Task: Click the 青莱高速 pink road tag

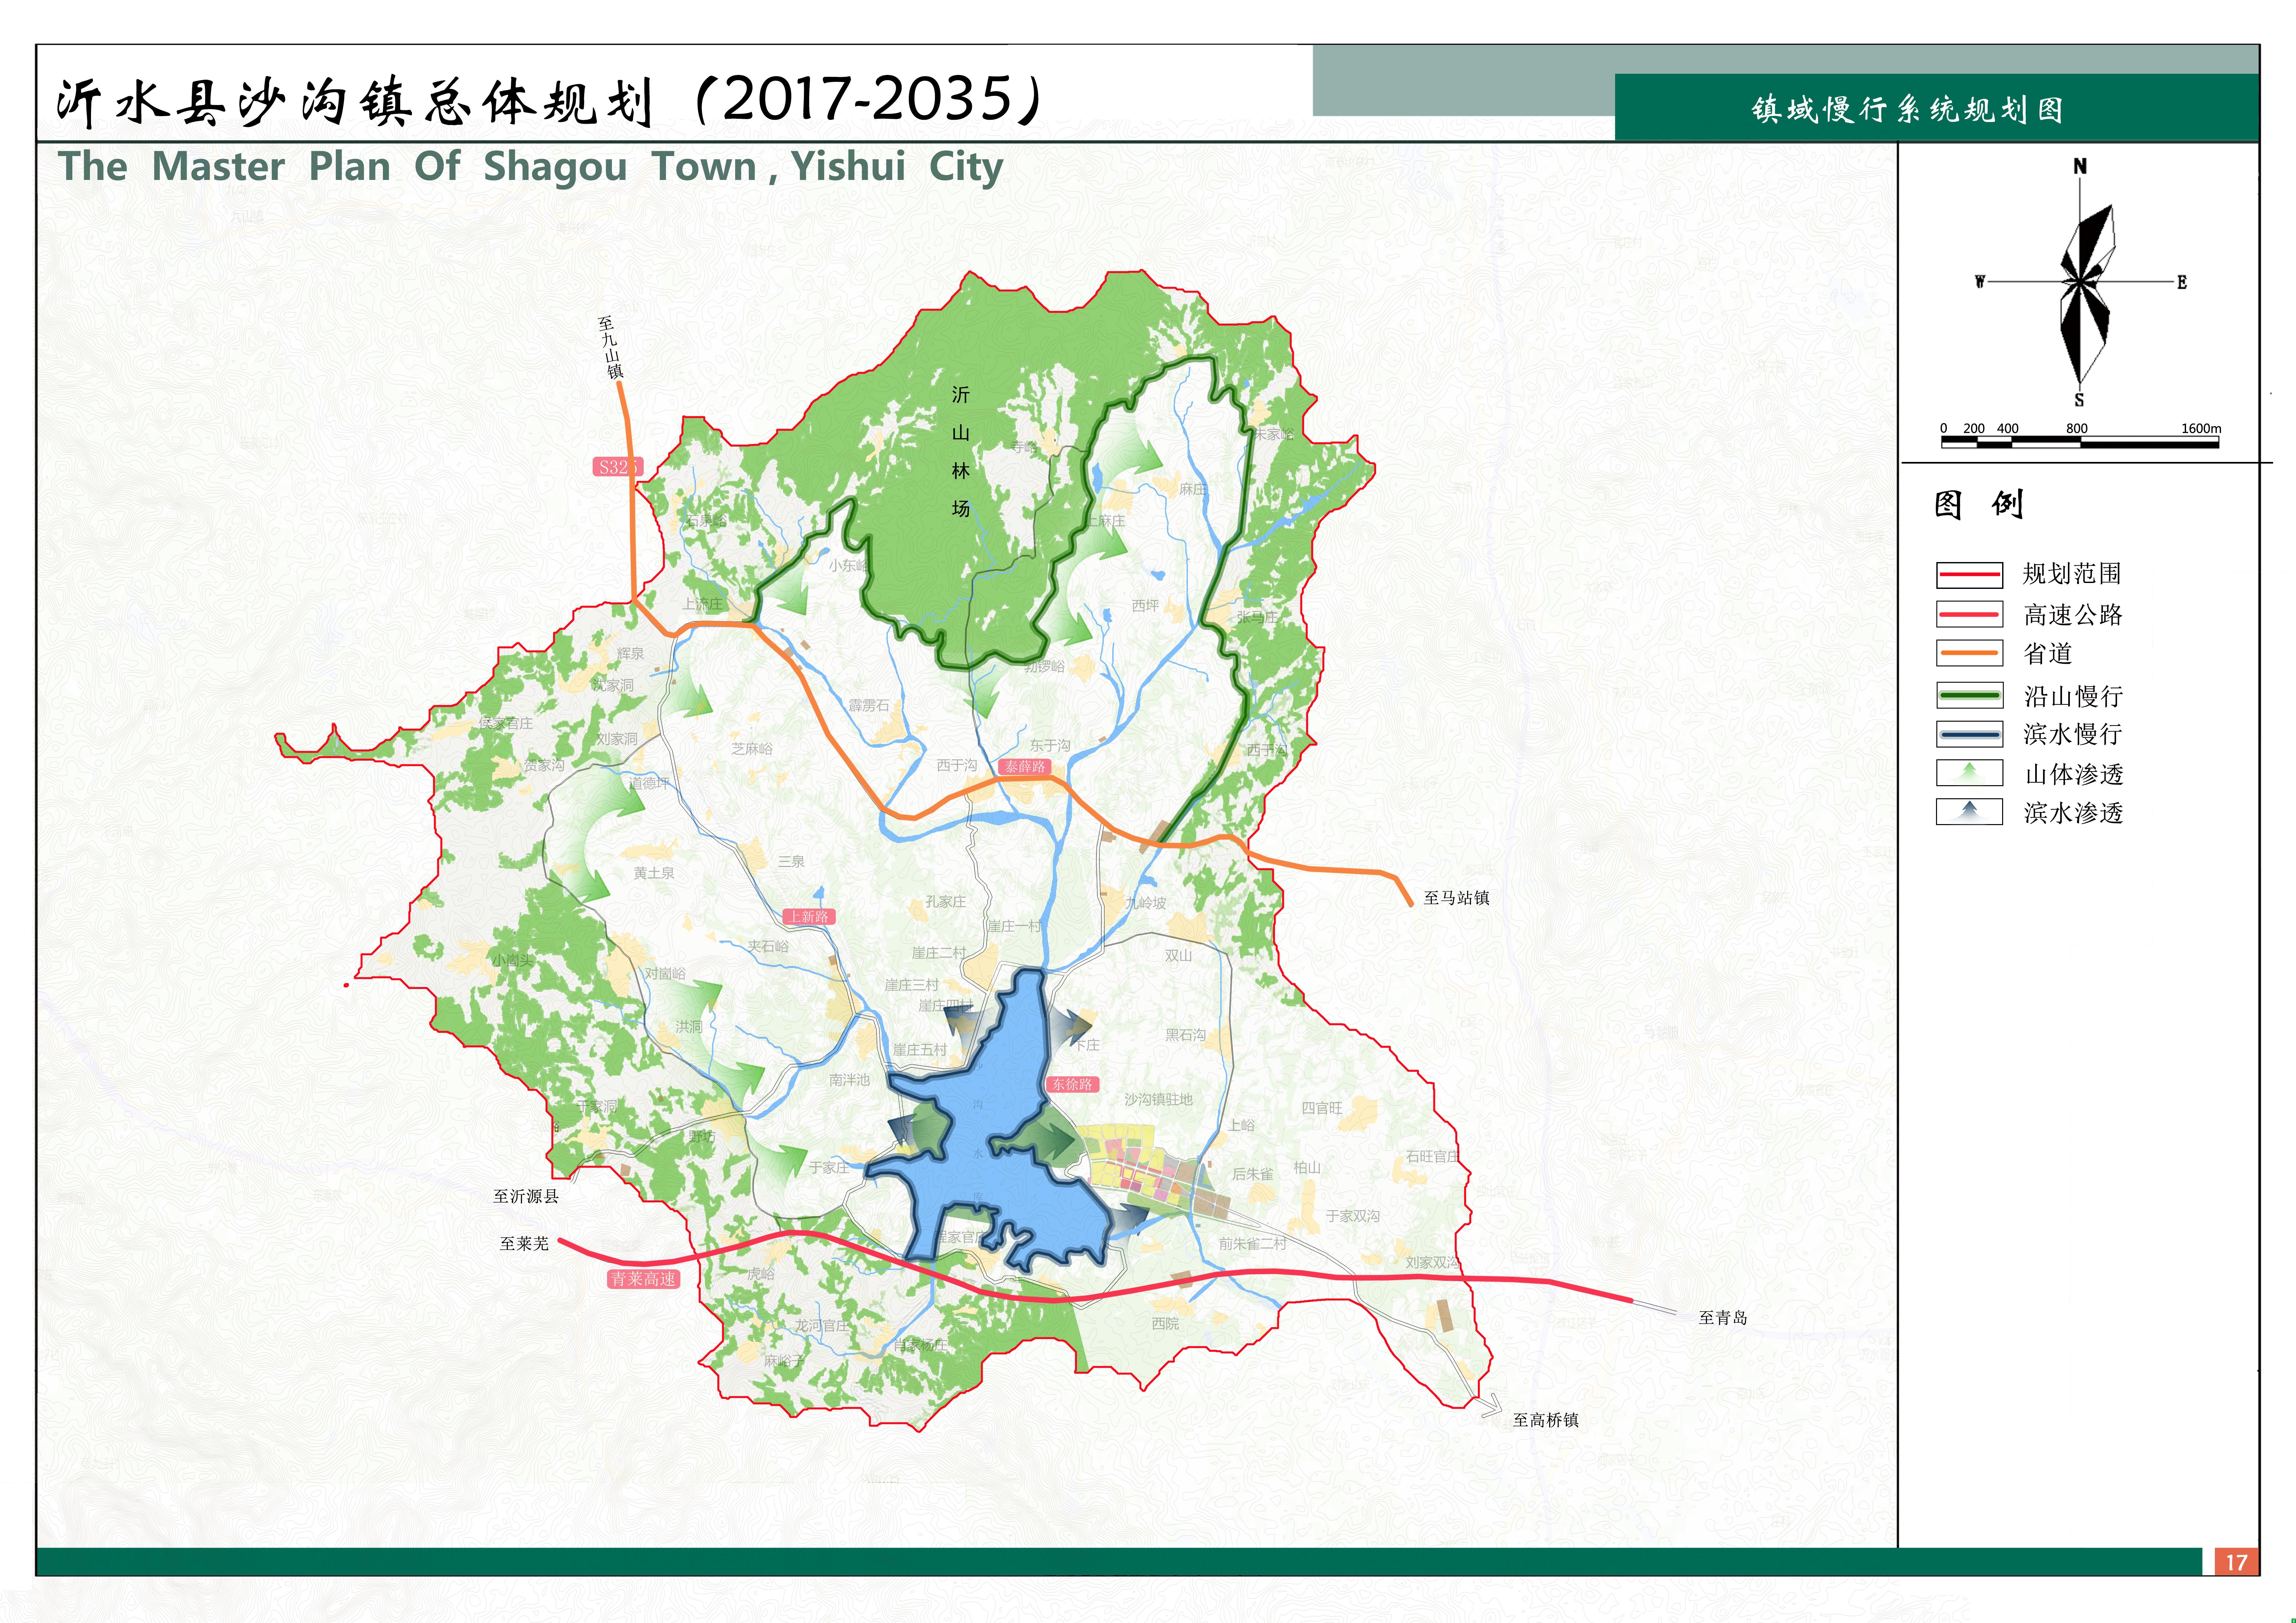Action: 643,1279
